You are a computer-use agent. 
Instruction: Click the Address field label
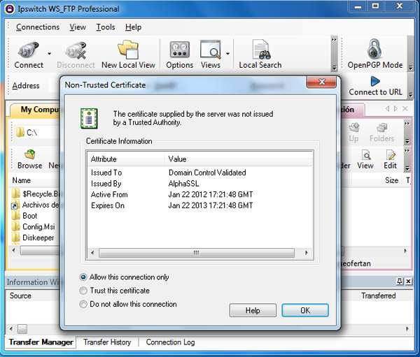pyautogui.click(x=26, y=86)
